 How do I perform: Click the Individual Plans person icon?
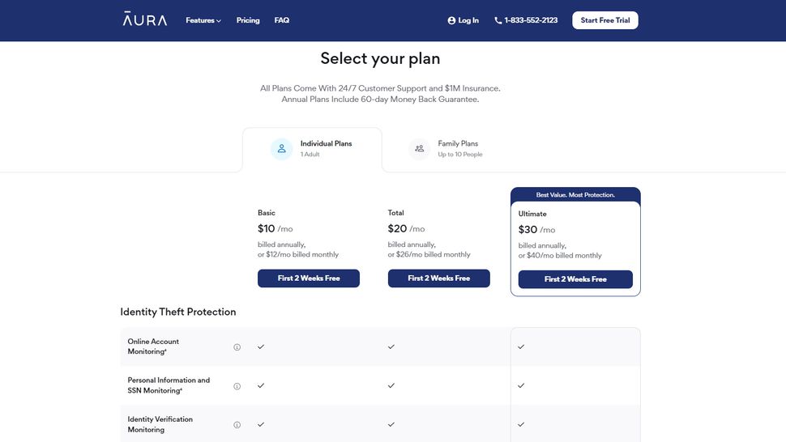click(x=282, y=149)
